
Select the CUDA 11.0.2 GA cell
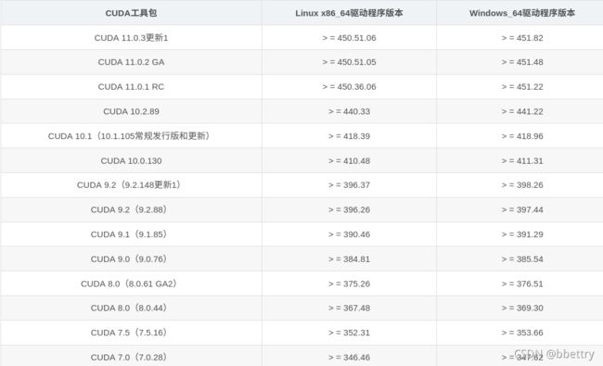coord(131,62)
